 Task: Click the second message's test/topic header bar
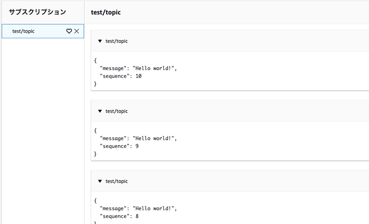pos(177,111)
